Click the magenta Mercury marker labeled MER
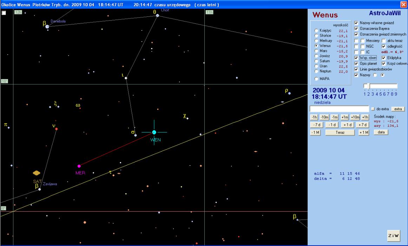Viewport: 408px width, 246px height. coord(79,166)
